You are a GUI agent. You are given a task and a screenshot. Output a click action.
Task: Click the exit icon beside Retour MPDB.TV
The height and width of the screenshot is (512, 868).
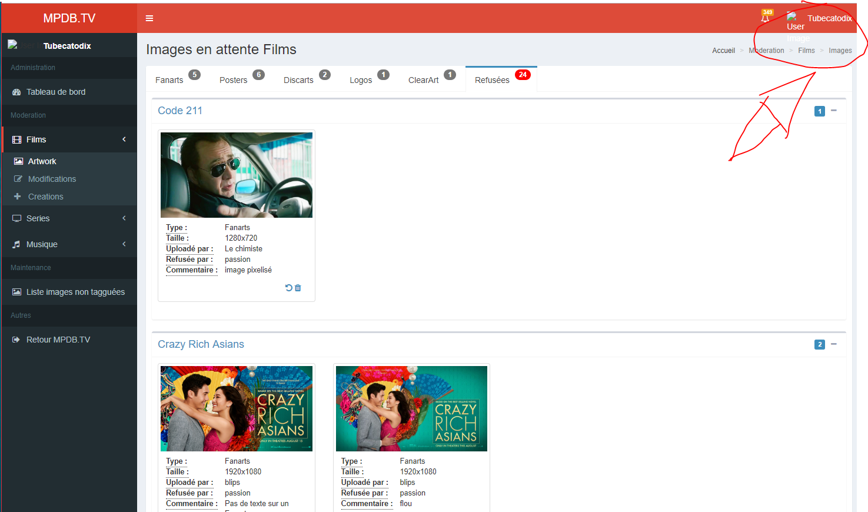tap(16, 340)
